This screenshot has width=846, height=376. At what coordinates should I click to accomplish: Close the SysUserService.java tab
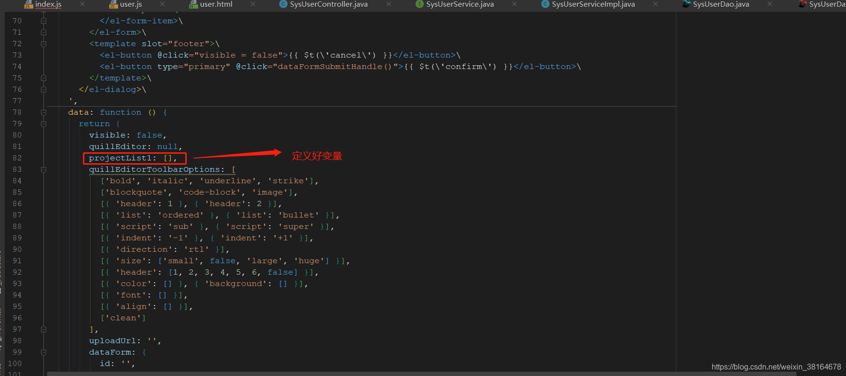514,4
